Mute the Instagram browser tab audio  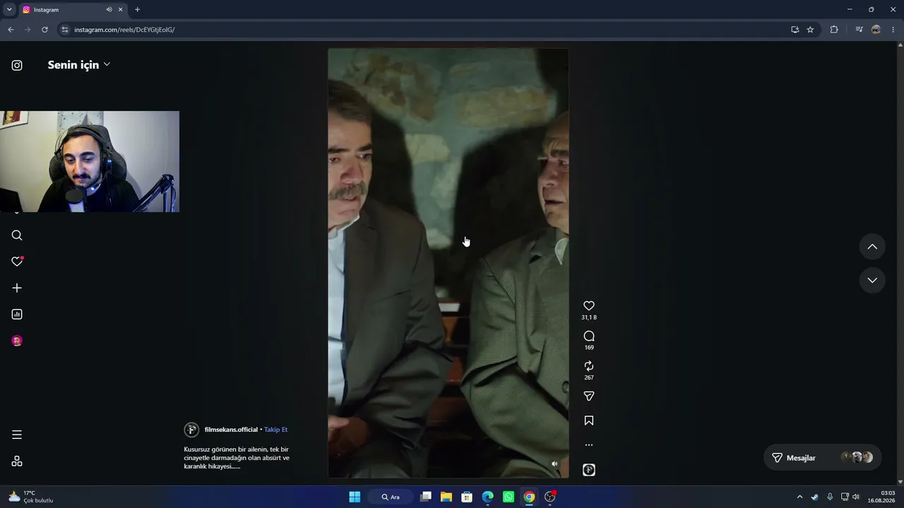pyautogui.click(x=109, y=10)
